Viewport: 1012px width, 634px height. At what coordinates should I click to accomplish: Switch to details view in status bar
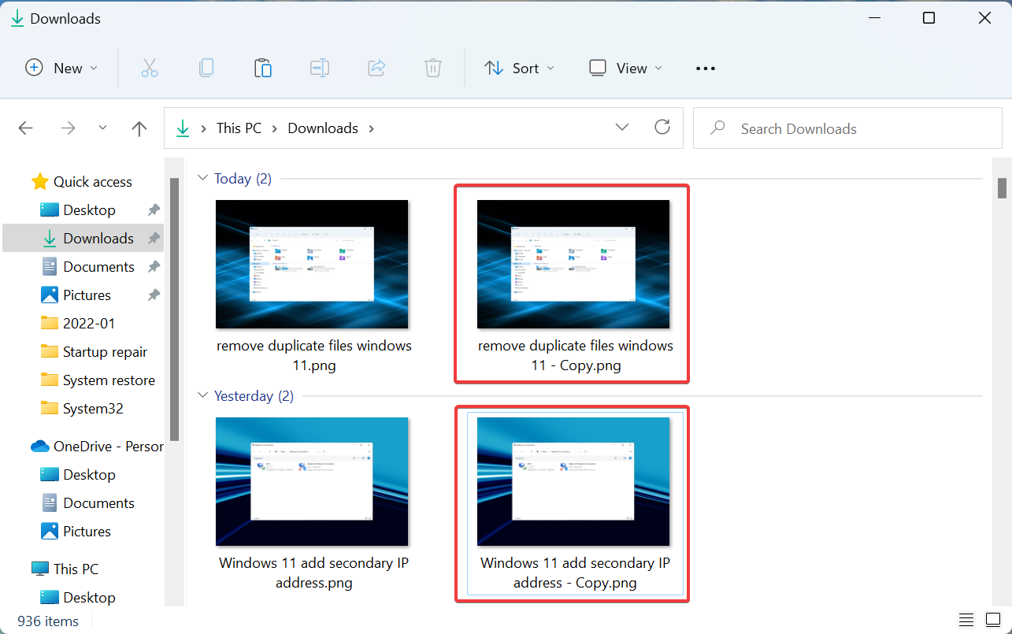tap(967, 621)
